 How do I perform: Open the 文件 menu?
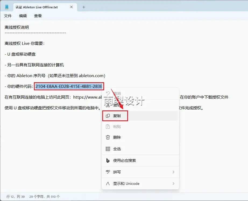tap(8, 16)
